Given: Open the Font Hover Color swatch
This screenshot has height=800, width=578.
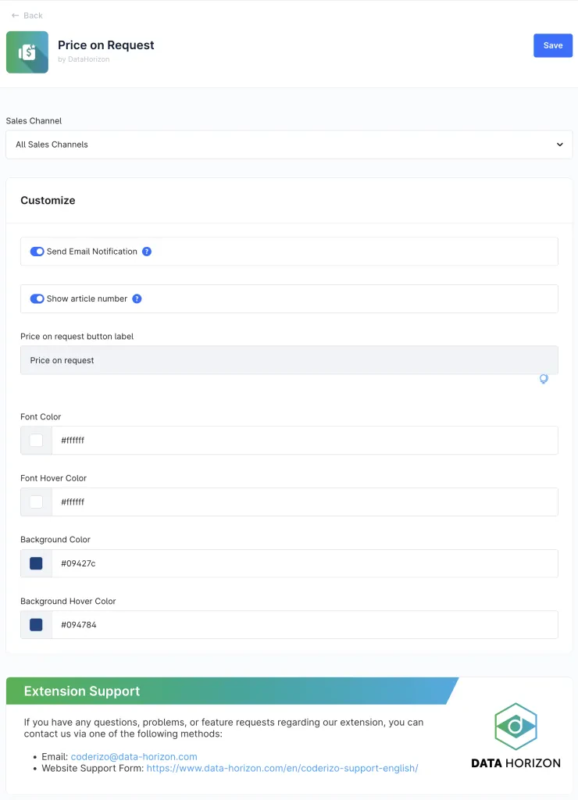Looking at the screenshot, I should click(36, 502).
